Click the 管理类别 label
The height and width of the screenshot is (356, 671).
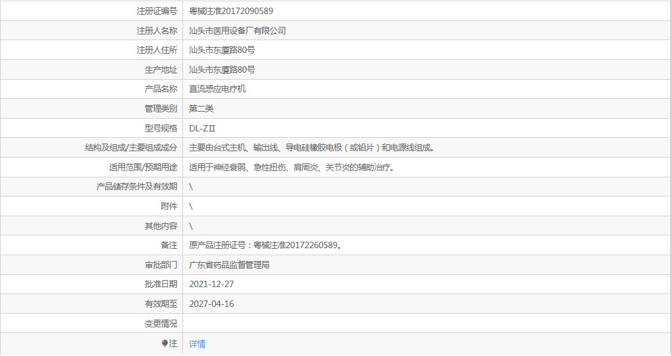(x=161, y=108)
